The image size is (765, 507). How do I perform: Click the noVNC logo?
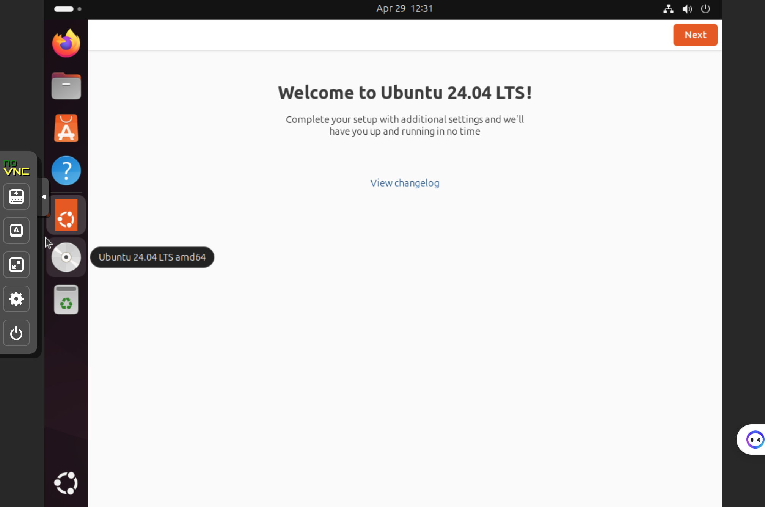pyautogui.click(x=16, y=168)
